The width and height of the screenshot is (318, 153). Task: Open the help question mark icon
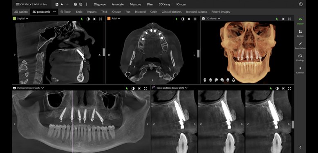click(x=301, y=4)
